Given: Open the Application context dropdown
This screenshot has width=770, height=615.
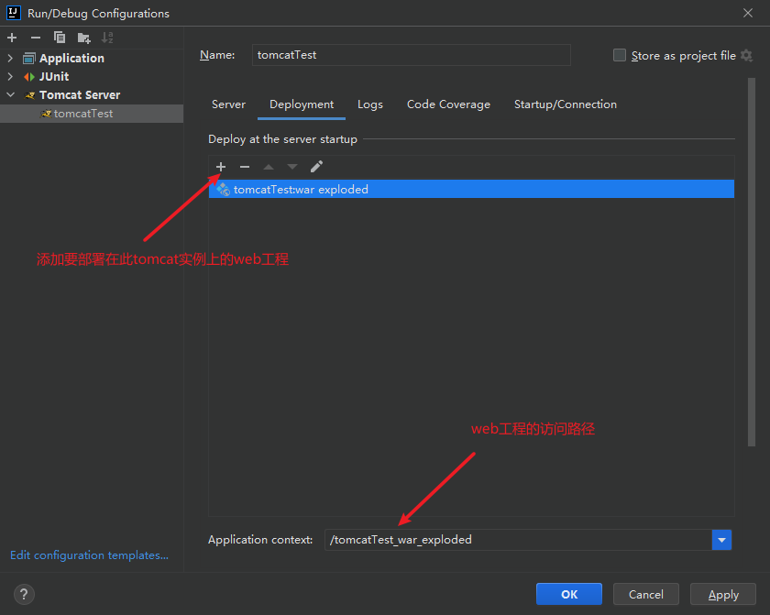Looking at the screenshot, I should (x=722, y=540).
